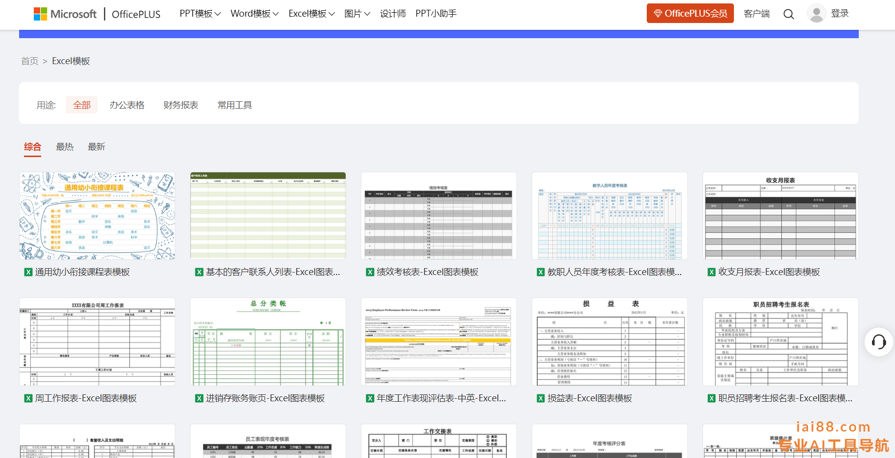This screenshot has width=895, height=458.
Task: Open the search magnifier icon
Action: tap(788, 14)
